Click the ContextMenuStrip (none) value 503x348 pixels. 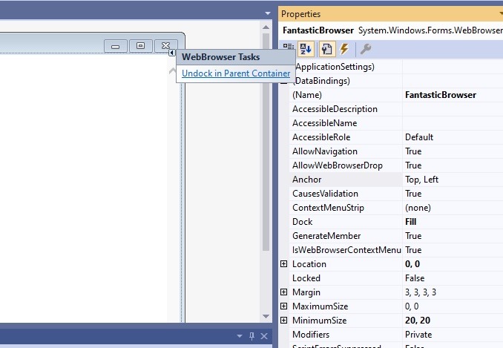(x=418, y=208)
